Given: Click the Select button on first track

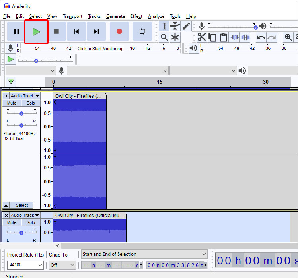Looking at the screenshot, I should click(21, 205).
